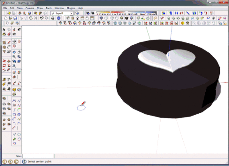
Task: Select the Rotate tool
Action: pos(4,66)
